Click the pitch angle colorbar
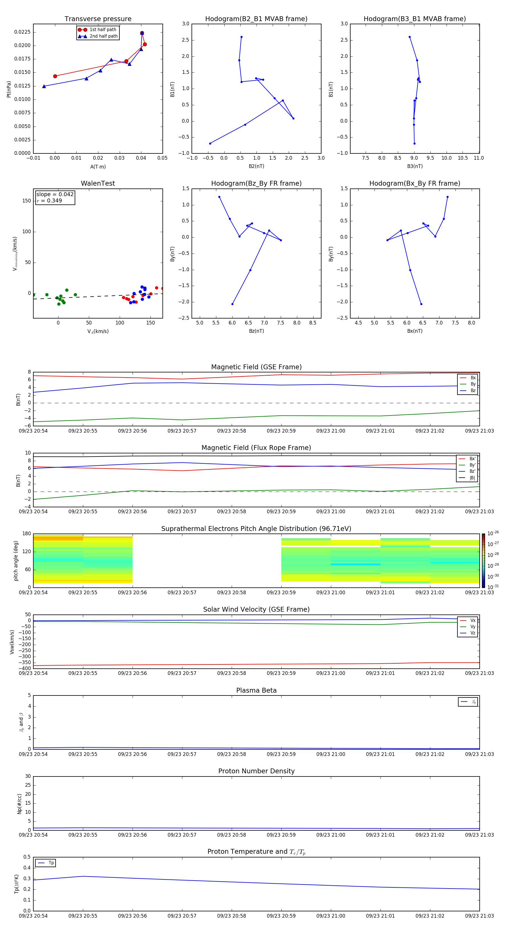This screenshot has height=941, width=513. click(x=483, y=561)
